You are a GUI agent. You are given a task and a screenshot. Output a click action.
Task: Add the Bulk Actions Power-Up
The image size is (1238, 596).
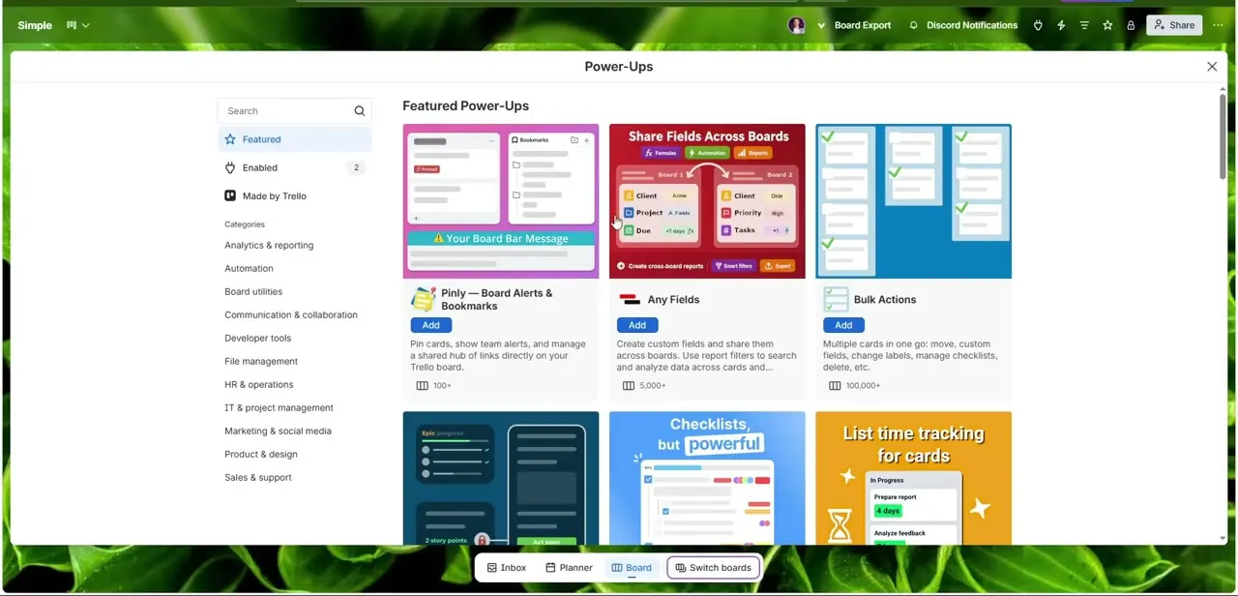click(843, 325)
